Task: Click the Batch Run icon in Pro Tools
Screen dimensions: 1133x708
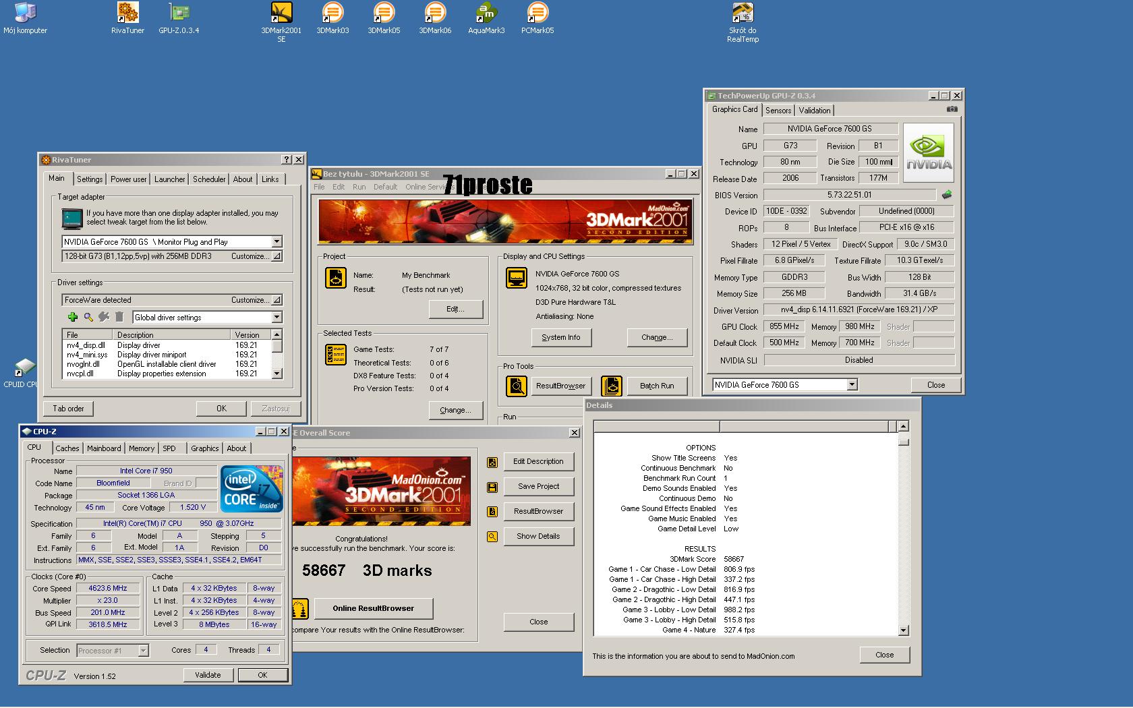Action: click(x=612, y=386)
